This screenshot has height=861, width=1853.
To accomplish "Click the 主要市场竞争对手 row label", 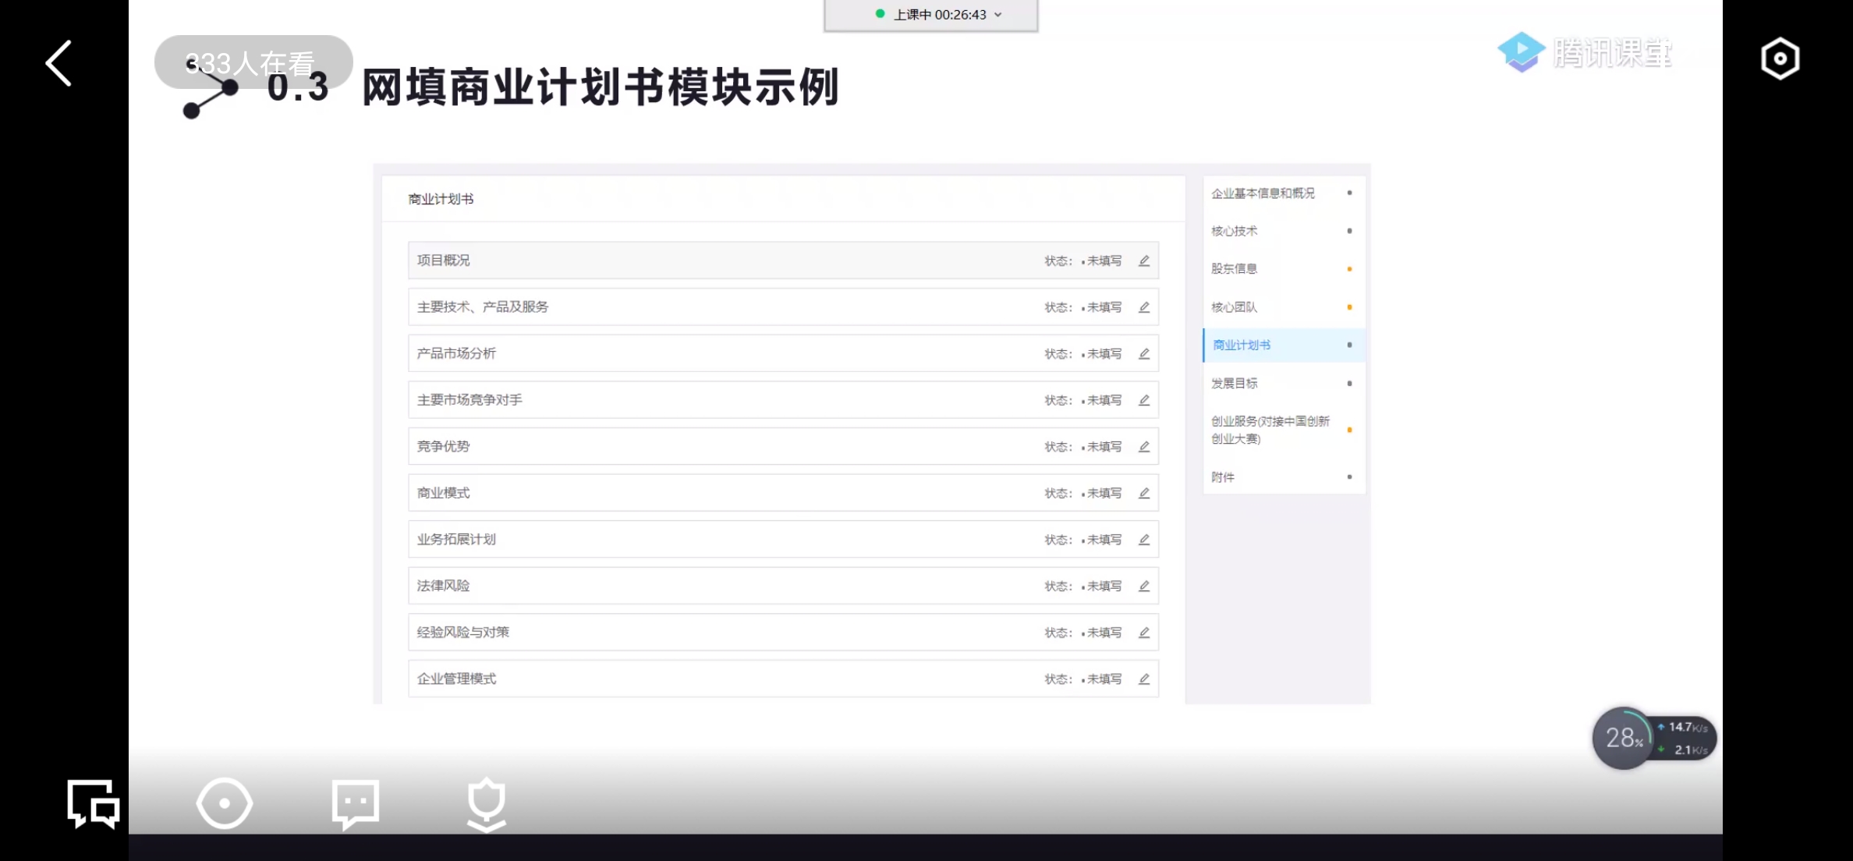I will (469, 400).
